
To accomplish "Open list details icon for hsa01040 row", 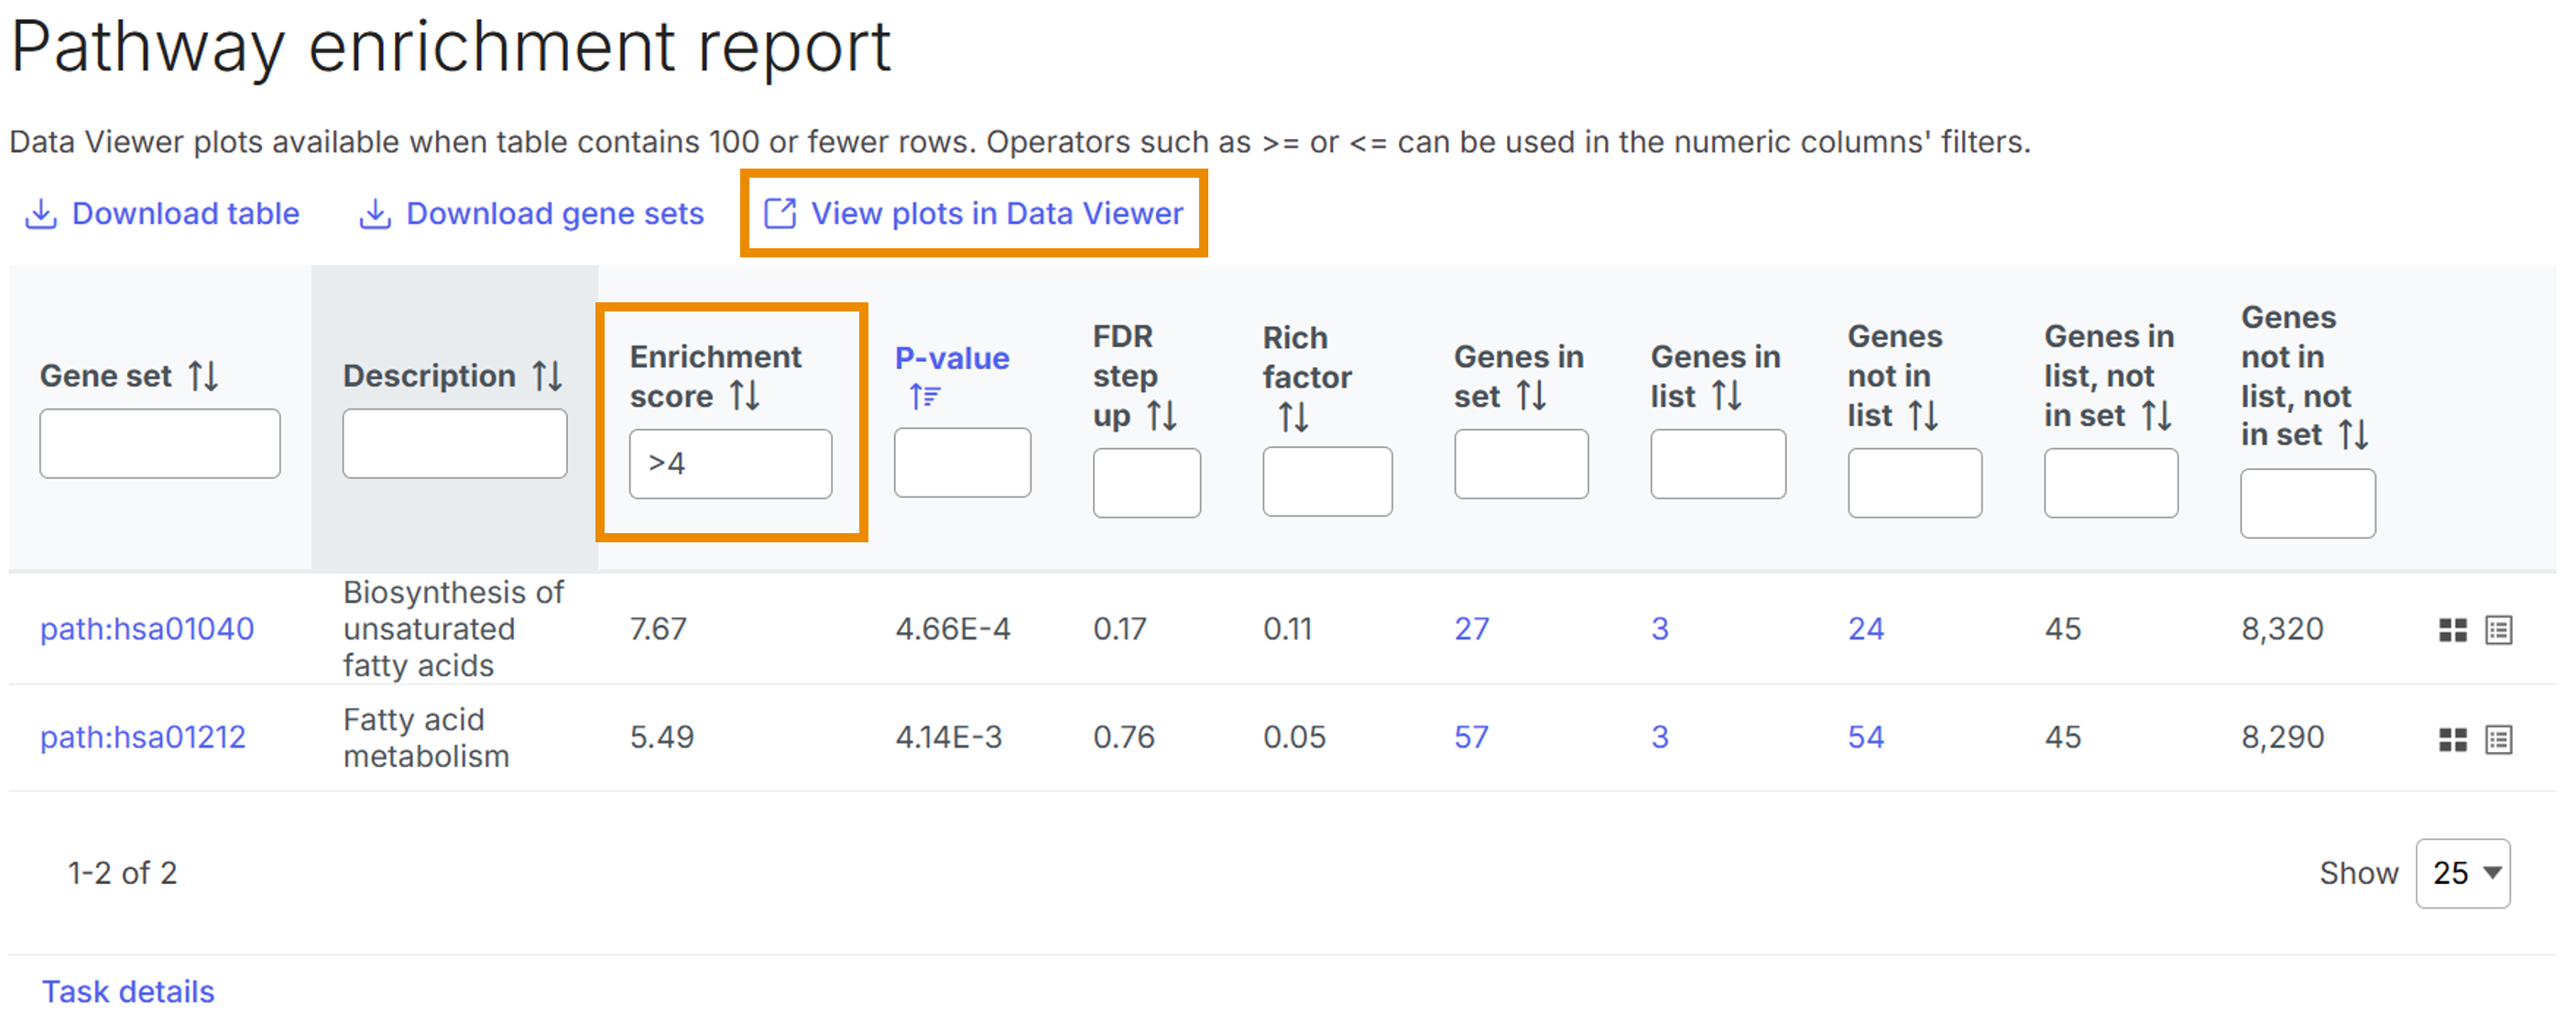I will click(2498, 630).
